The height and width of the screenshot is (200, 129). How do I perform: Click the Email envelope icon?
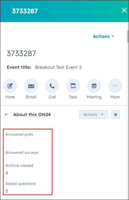coord(31,86)
